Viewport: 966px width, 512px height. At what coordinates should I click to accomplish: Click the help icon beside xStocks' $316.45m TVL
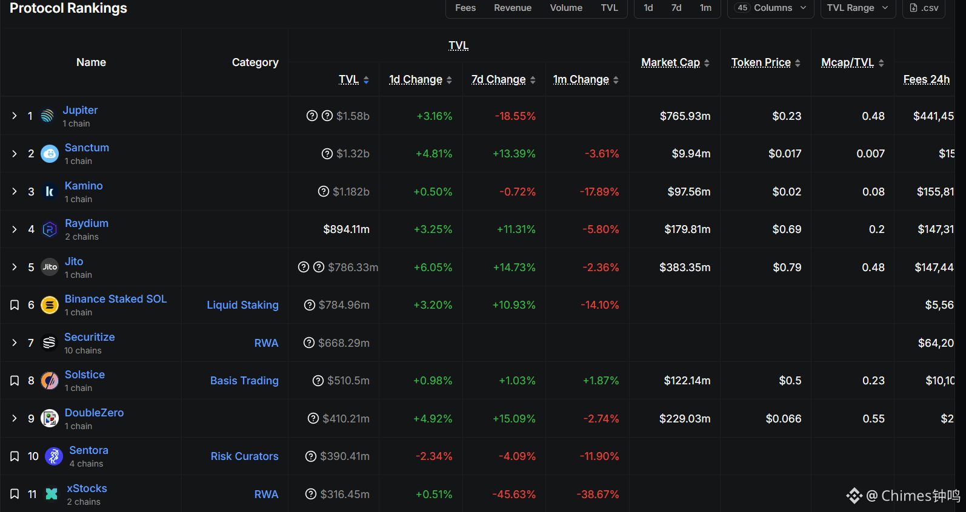click(x=311, y=494)
